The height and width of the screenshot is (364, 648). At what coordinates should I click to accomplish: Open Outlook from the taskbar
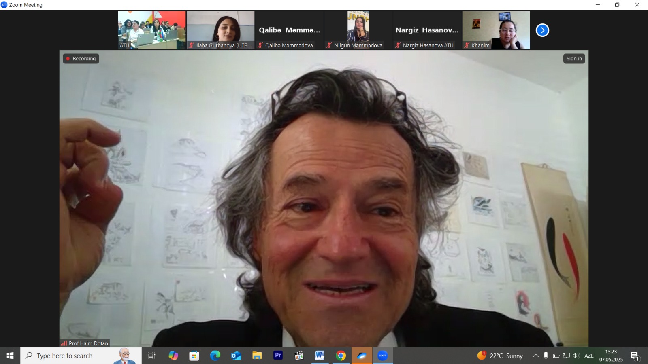click(x=236, y=356)
